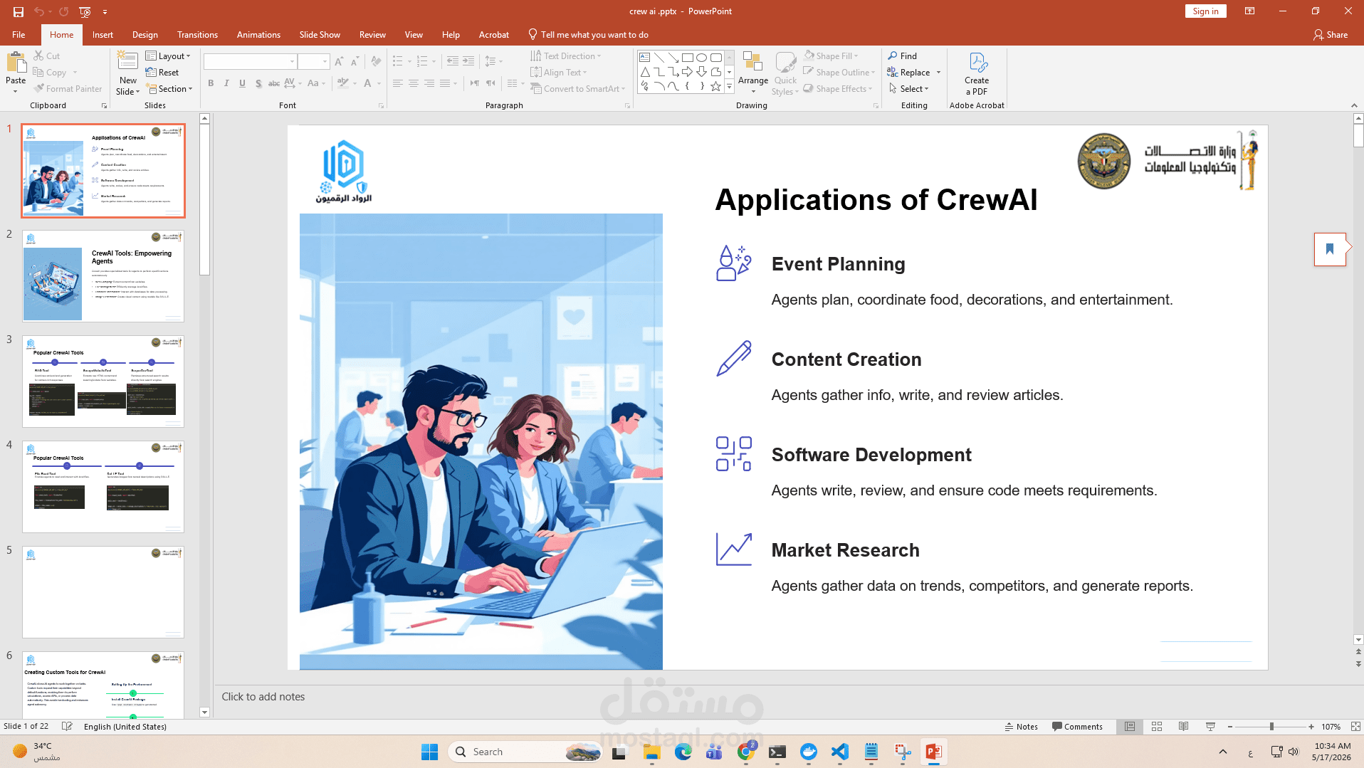Select the text box shape in gallery
The width and height of the screenshot is (1364, 768).
[644, 58]
